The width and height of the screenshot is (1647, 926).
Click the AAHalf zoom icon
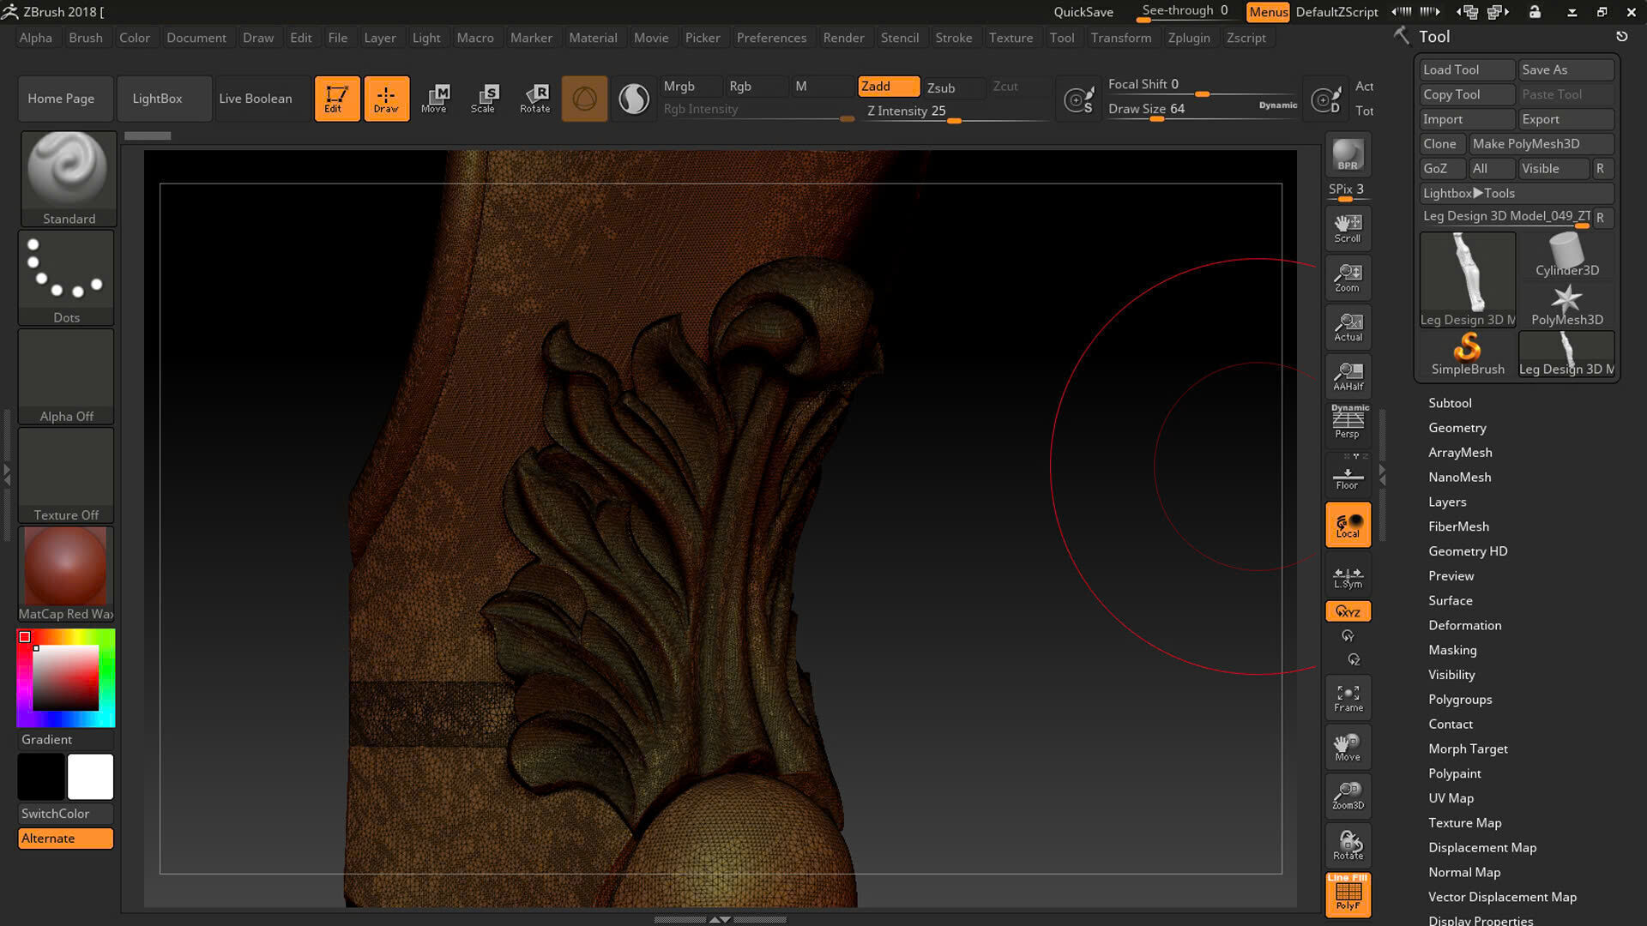[x=1348, y=376]
